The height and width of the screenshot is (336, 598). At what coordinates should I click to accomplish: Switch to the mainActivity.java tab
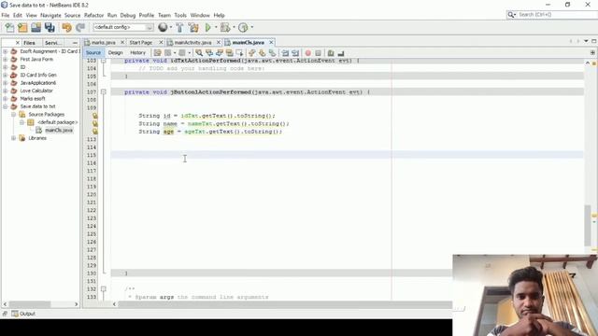tap(192, 43)
